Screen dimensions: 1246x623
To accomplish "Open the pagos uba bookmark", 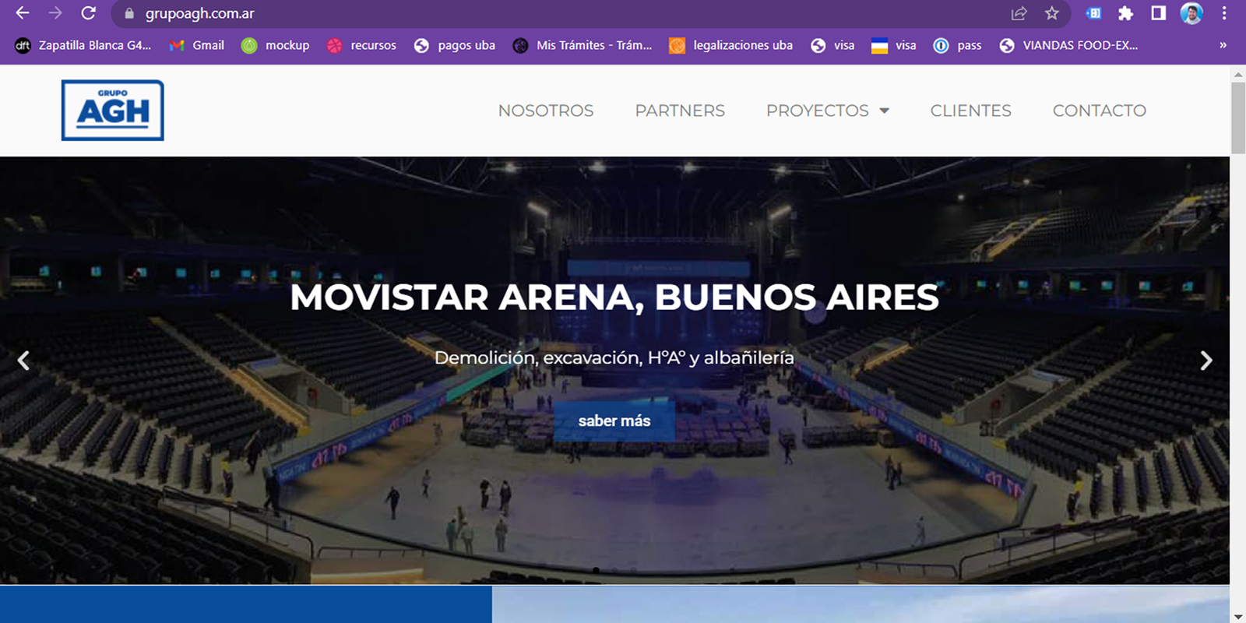I will click(455, 45).
